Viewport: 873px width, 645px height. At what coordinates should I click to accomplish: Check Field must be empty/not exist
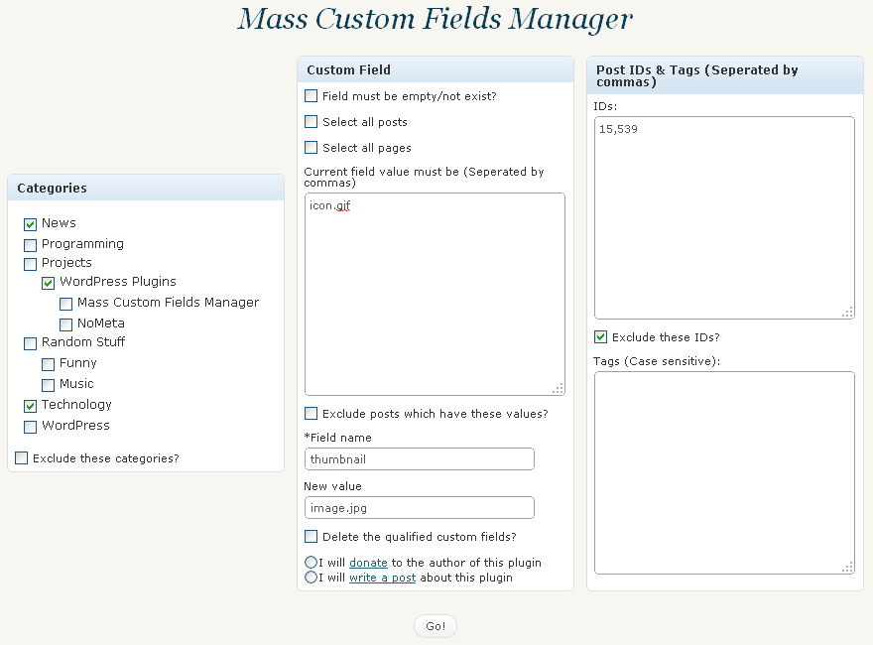point(311,96)
